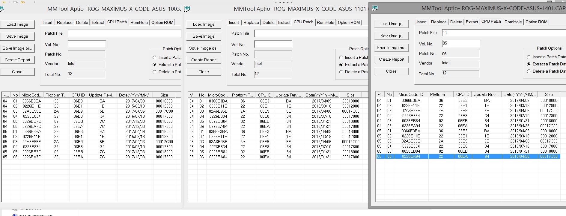This screenshot has width=566, height=216.
Task: Select Delete a Patch Data radio in 1401 window
Action: point(529,71)
